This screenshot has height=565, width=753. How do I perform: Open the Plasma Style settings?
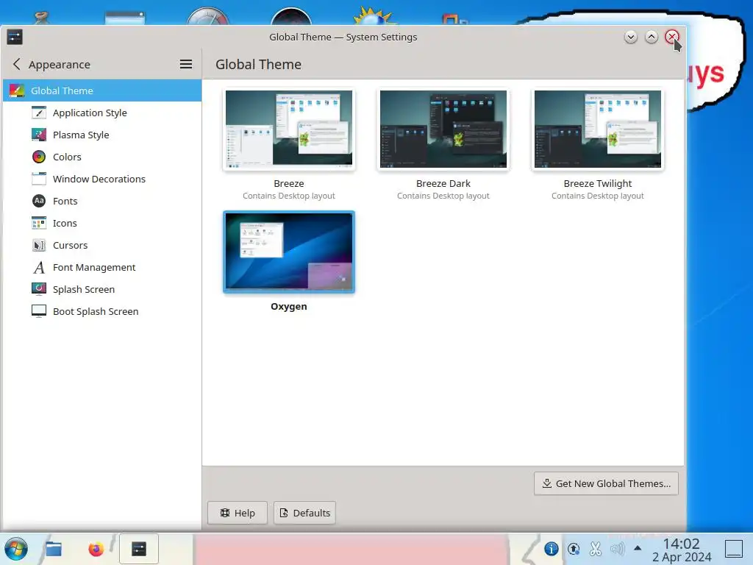[102, 135]
